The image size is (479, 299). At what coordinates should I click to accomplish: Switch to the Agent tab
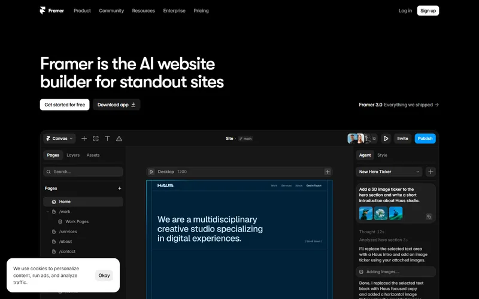[x=365, y=155]
